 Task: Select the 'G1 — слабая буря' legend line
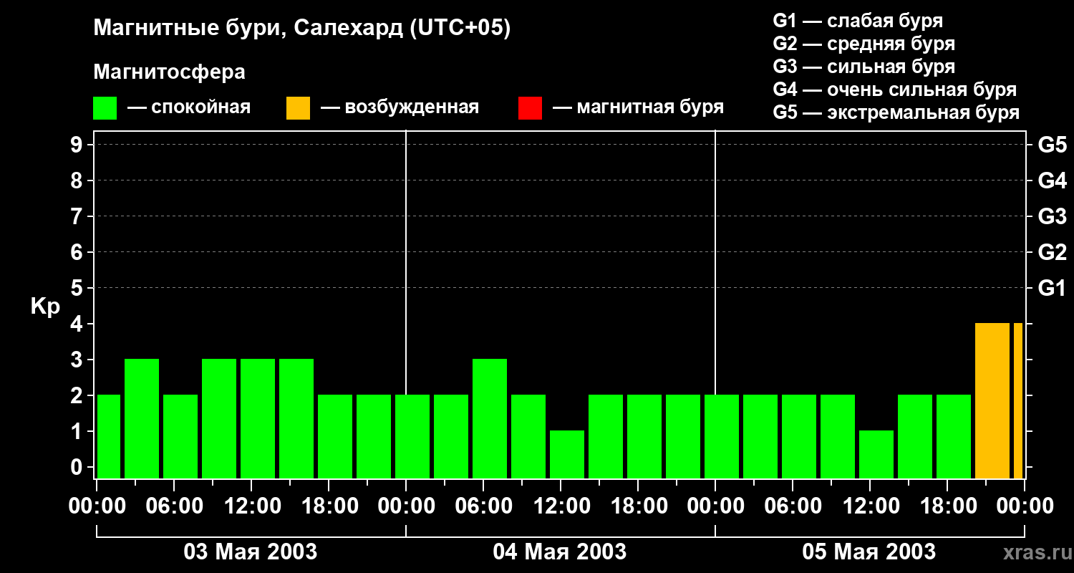click(x=858, y=21)
